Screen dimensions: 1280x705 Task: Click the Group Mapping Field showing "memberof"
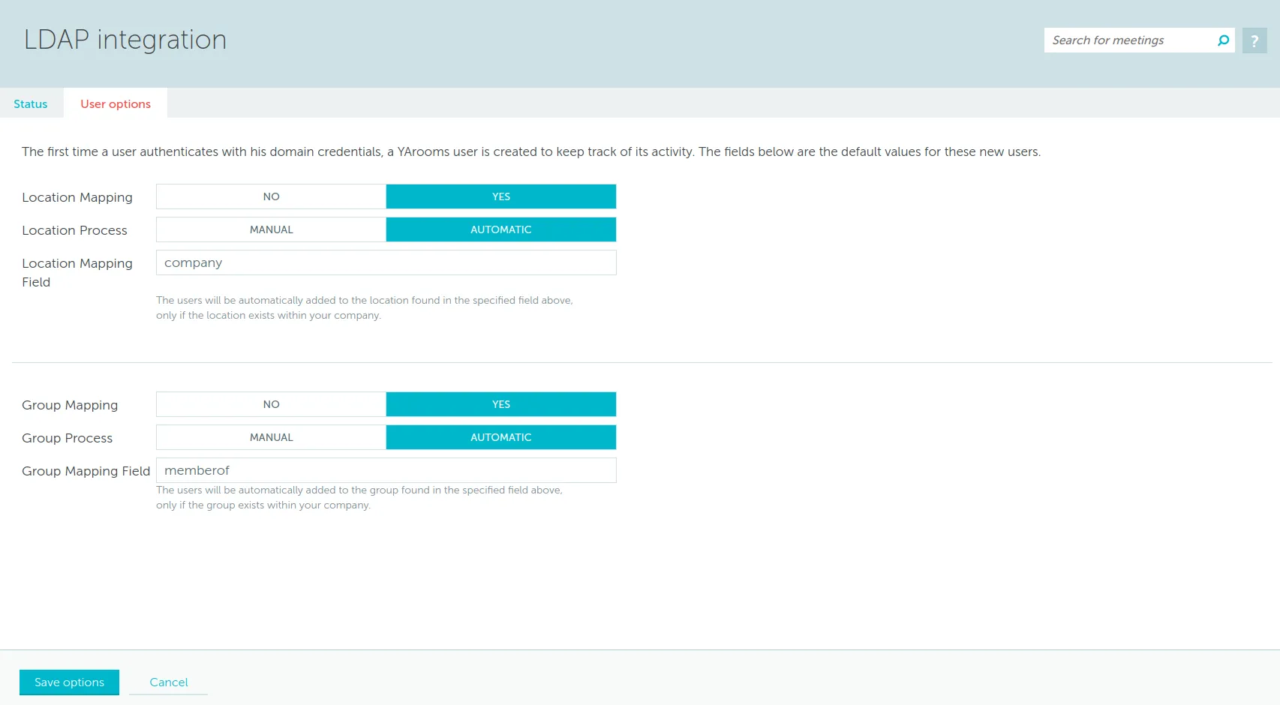pyautogui.click(x=386, y=470)
